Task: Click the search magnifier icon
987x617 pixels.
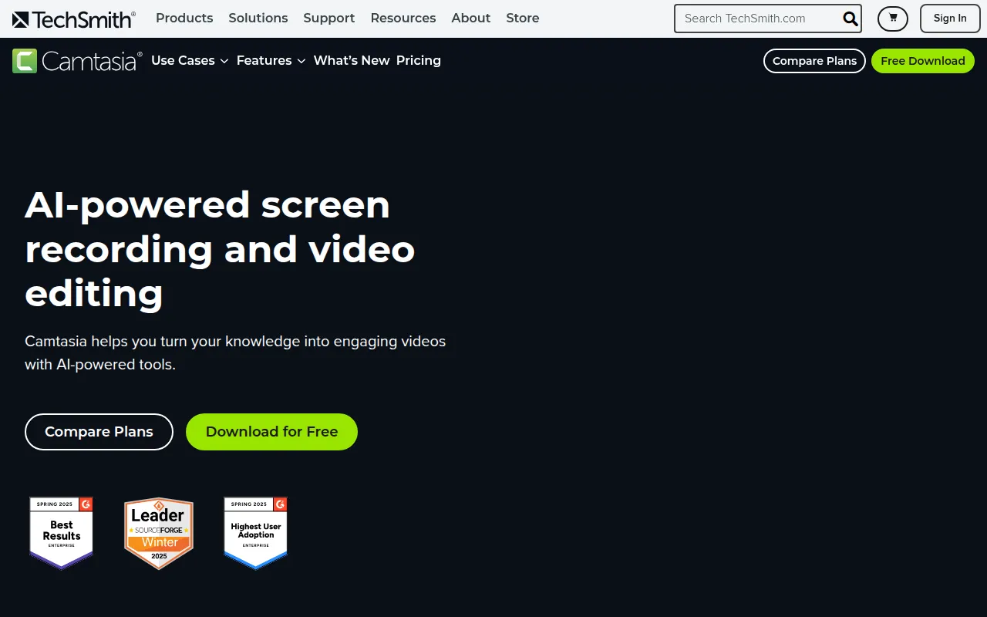Action: point(850,19)
